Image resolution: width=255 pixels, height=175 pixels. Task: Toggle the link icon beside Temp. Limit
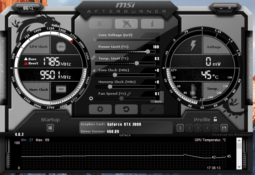coord(93,58)
